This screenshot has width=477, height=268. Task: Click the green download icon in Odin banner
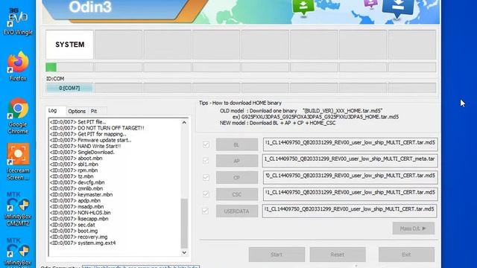point(303,7)
